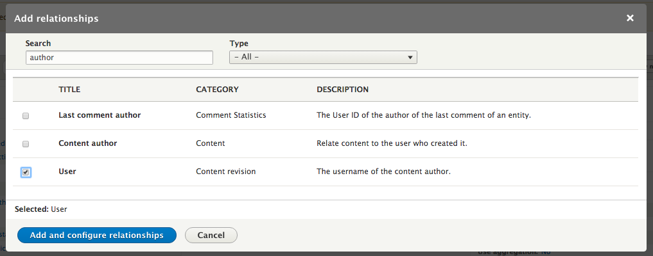Select the "Last comment author" row title
The image size is (653, 256).
[100, 115]
